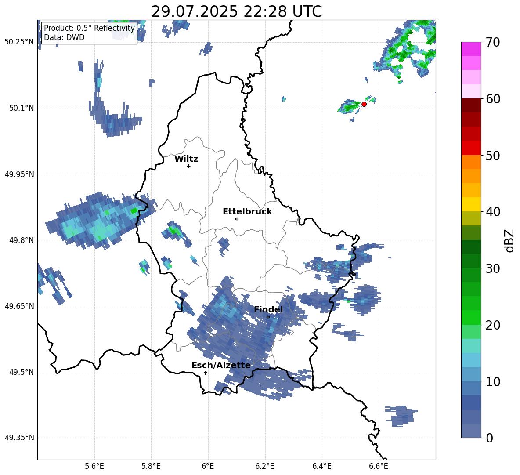This screenshot has height=475, width=520.
Task: Click the 6.6°E longitude label
Action: (x=379, y=466)
